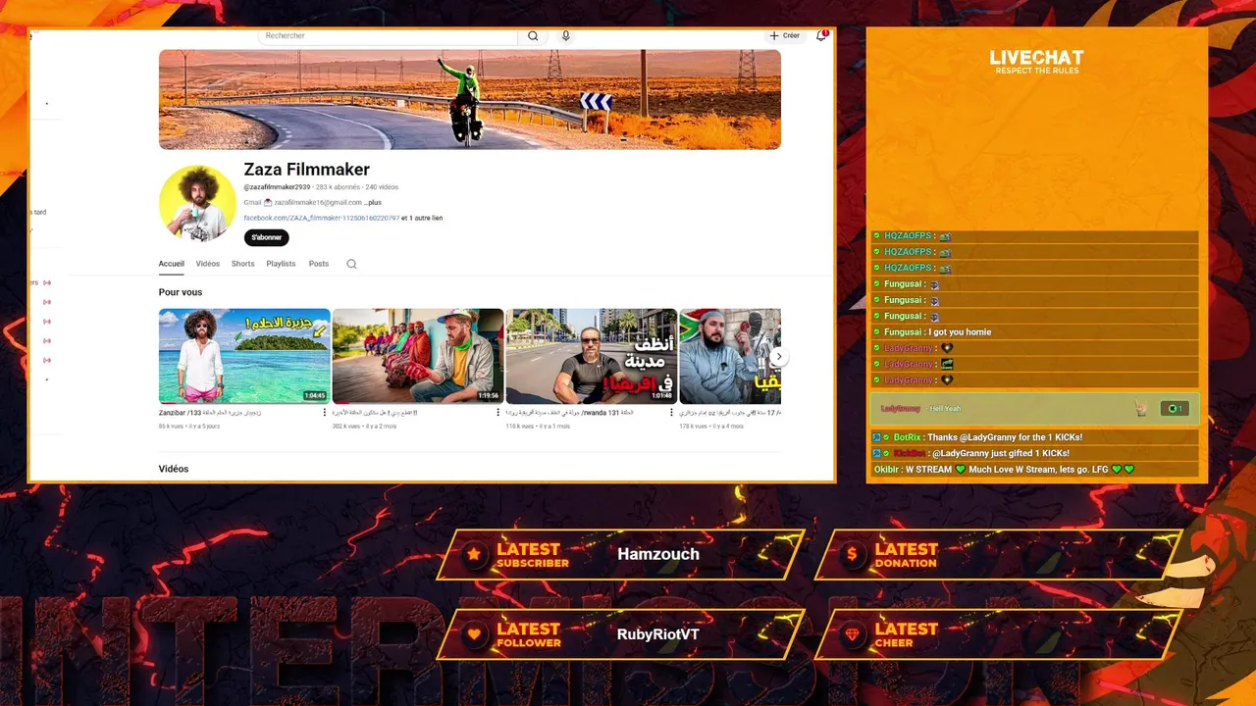
Task: Click the BotRix username in chat
Action: point(908,437)
